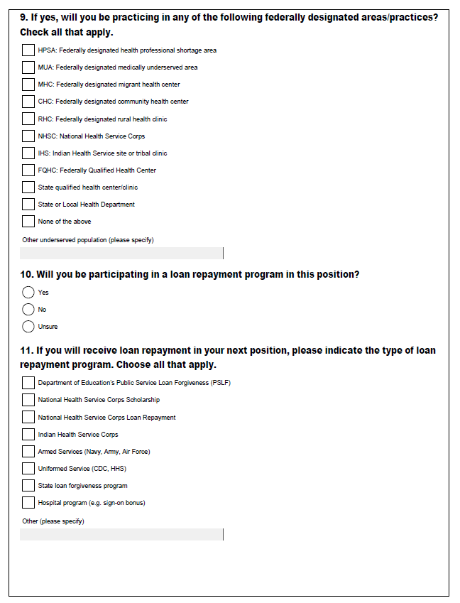Select Armed Services (Navy, Army, Air Force) checkbox
The image size is (460, 603).
(x=28, y=451)
